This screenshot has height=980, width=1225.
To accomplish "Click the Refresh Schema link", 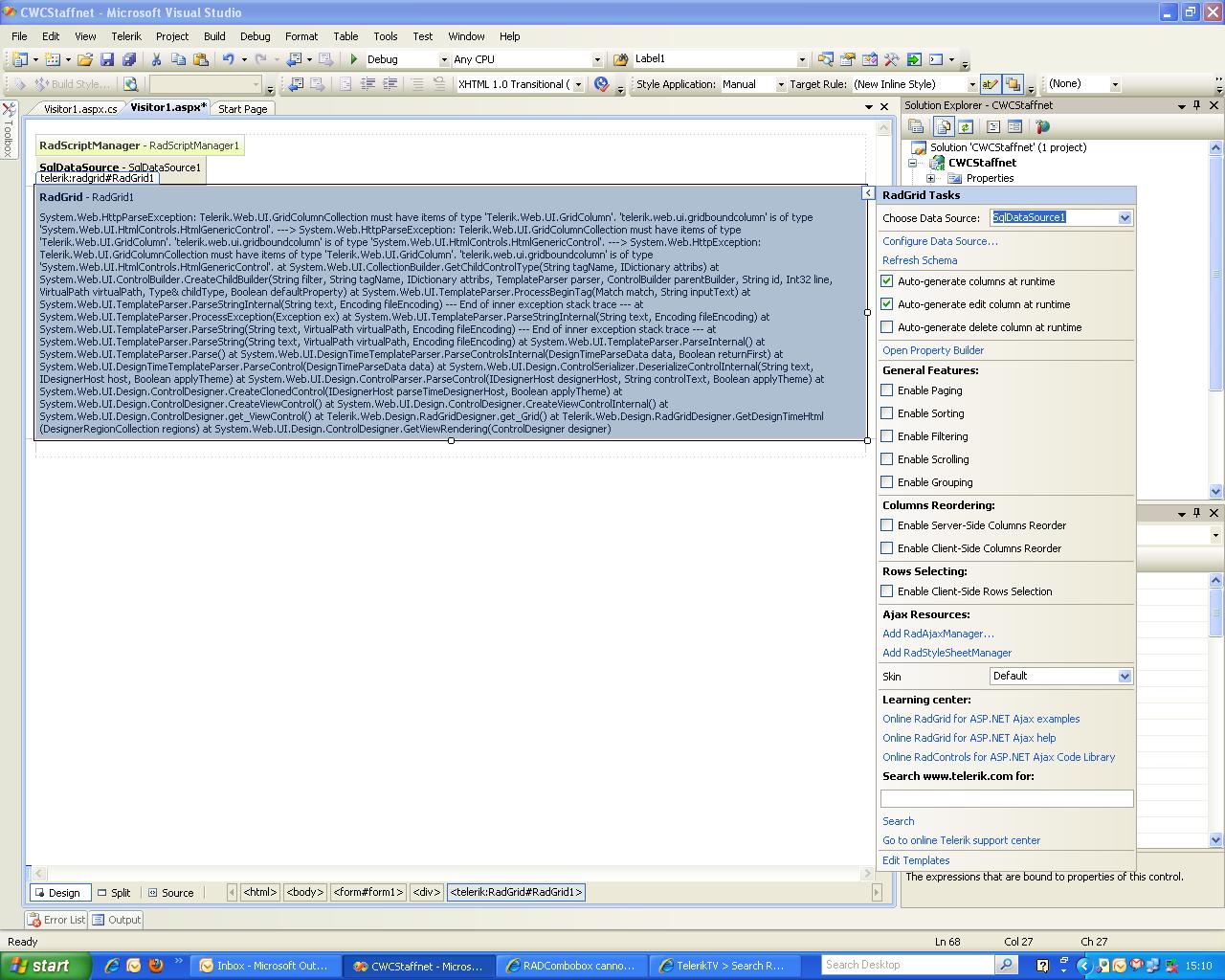I will (920, 260).
